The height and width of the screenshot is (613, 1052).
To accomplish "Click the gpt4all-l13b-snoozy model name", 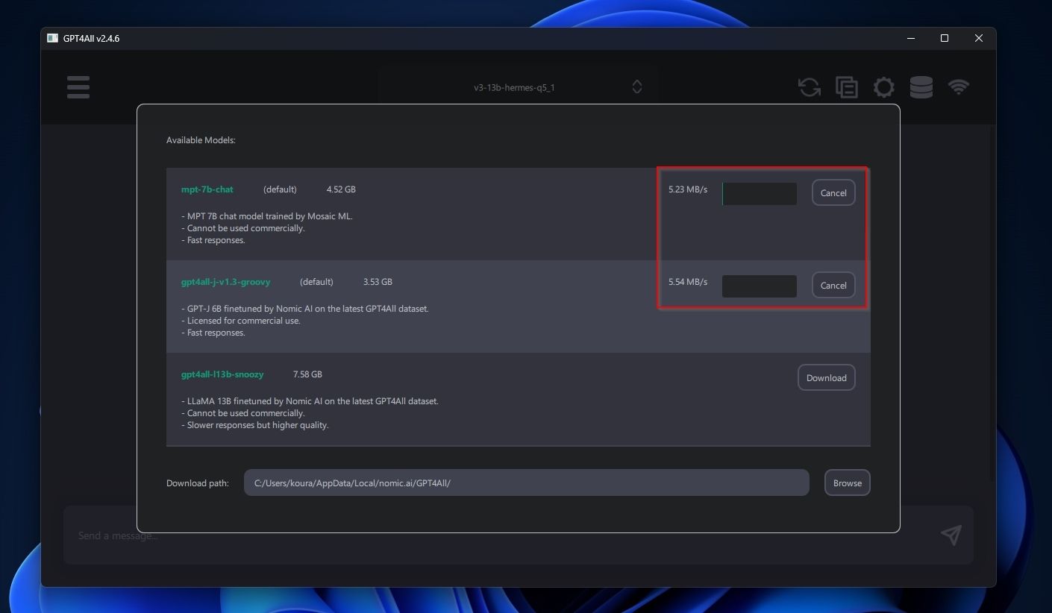I will 222,374.
